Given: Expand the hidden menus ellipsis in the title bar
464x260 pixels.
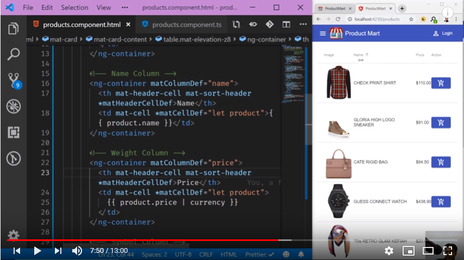Looking at the screenshot, I should (x=125, y=8).
